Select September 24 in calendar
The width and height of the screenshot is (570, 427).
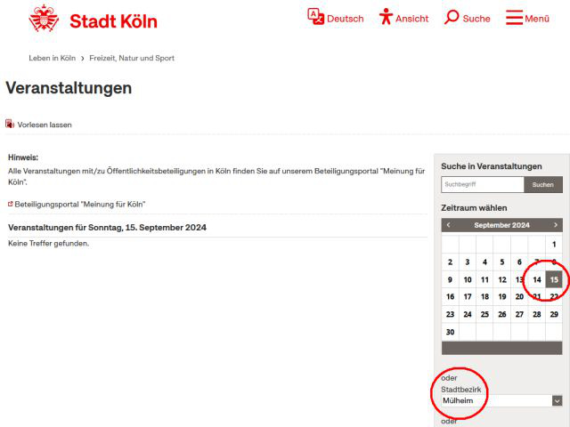tap(468, 314)
